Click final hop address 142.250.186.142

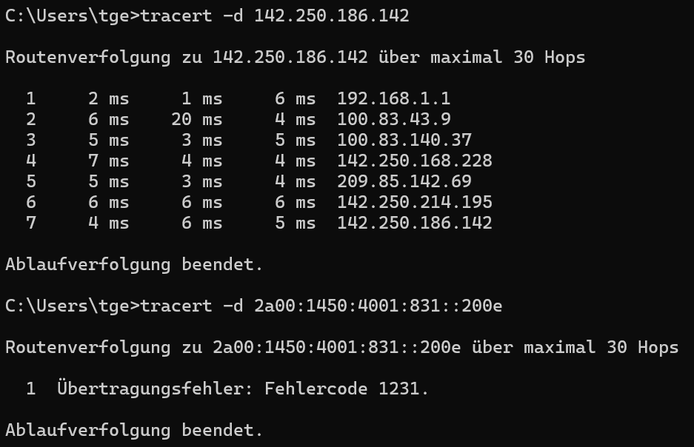click(414, 223)
